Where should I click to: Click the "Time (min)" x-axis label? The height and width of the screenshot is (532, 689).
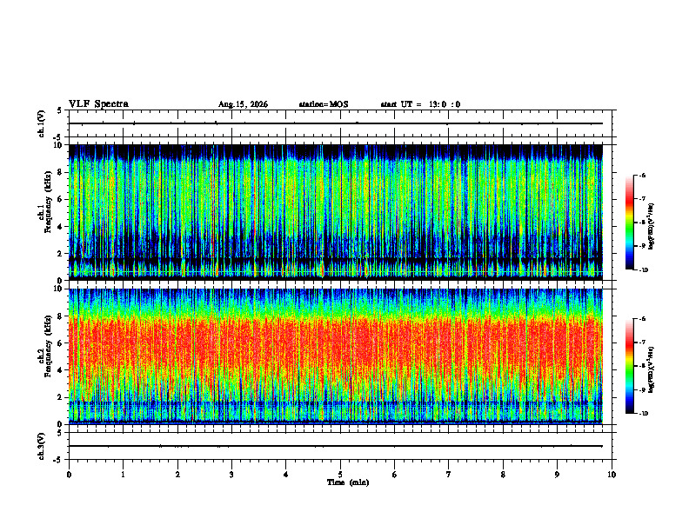pyautogui.click(x=348, y=482)
